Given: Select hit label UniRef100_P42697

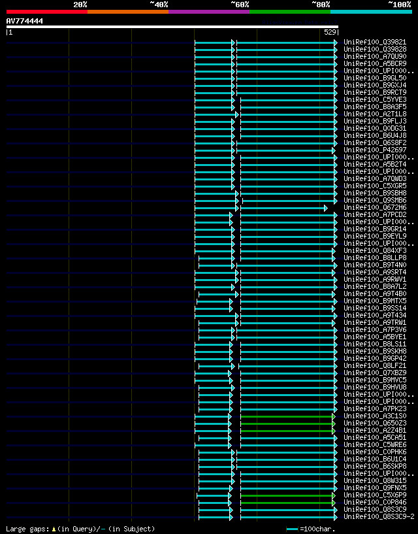Looking at the screenshot, I should click(375, 150).
